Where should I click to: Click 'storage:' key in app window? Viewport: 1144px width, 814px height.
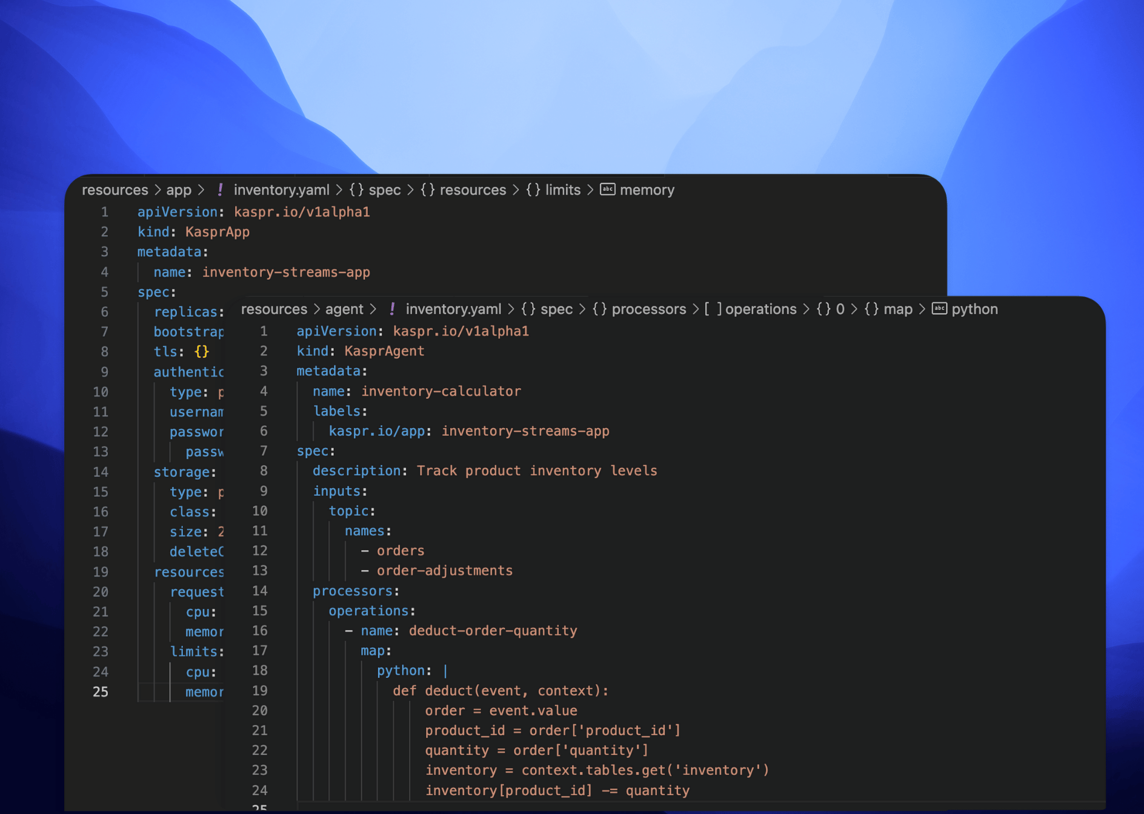185,472
